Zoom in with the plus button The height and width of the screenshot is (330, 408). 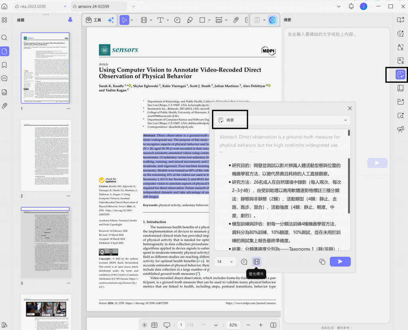pos(261,325)
